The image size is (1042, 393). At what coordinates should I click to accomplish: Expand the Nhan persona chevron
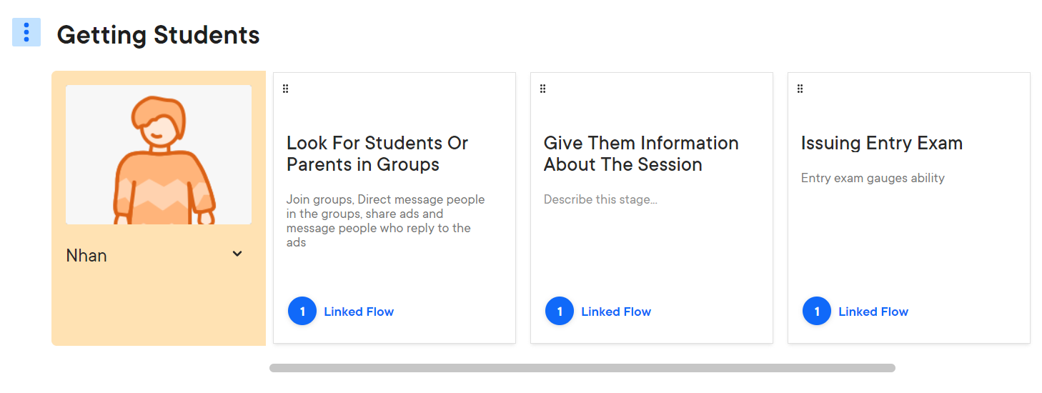(x=237, y=254)
